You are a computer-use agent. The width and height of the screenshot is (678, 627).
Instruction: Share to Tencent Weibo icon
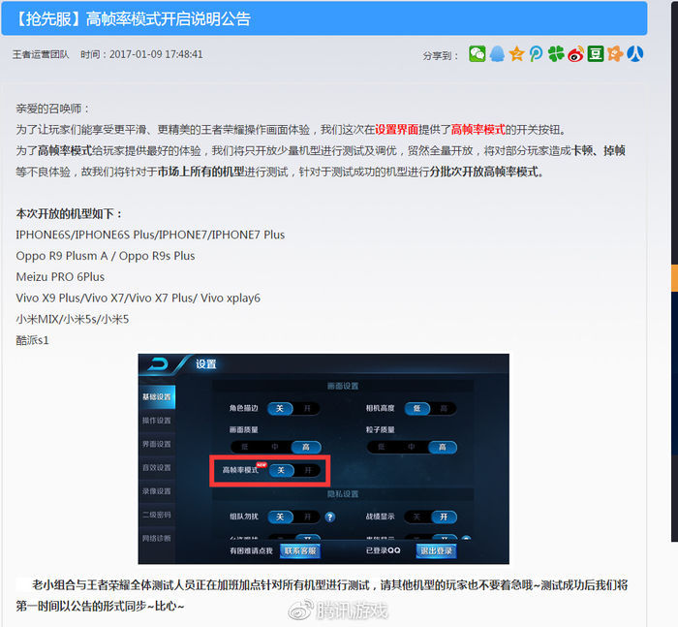point(536,54)
